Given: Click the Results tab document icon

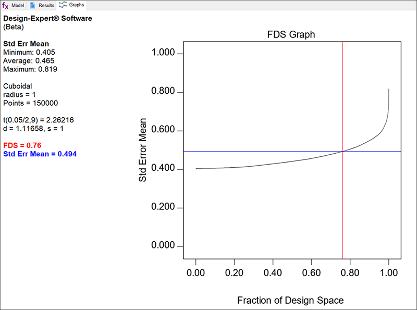Looking at the screenshot, I should pyautogui.click(x=32, y=5).
